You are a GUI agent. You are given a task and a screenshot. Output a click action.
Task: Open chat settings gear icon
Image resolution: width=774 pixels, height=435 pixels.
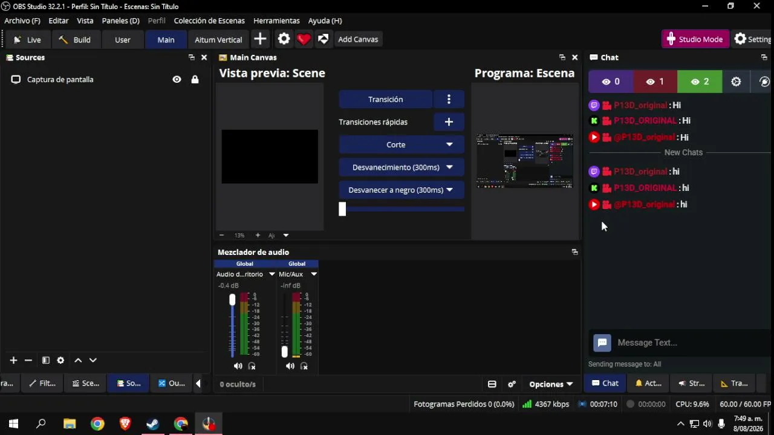(x=736, y=82)
